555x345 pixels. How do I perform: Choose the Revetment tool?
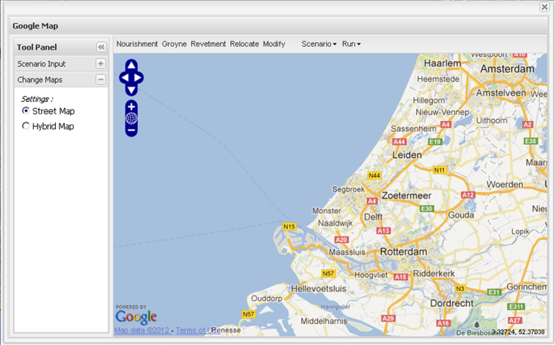[x=208, y=44]
